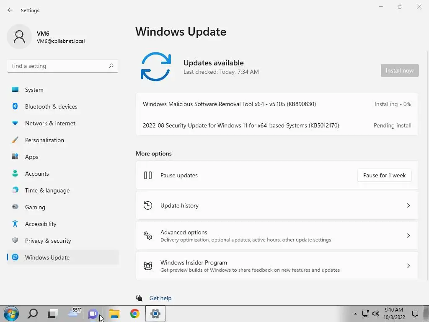Show hidden tray icons arrow

click(x=355, y=314)
